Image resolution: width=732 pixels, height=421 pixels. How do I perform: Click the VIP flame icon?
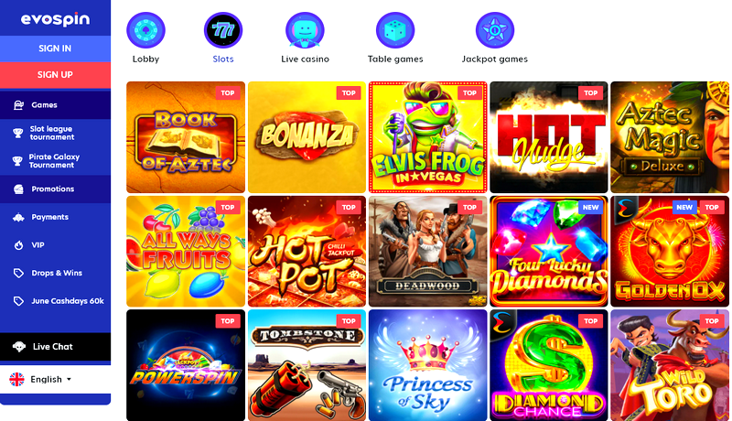tap(18, 245)
